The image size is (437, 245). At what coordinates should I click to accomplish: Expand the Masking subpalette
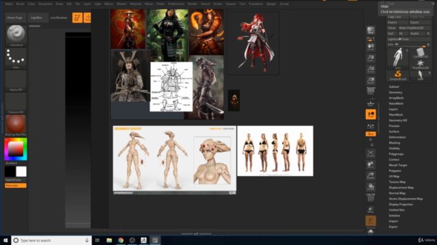(x=395, y=143)
